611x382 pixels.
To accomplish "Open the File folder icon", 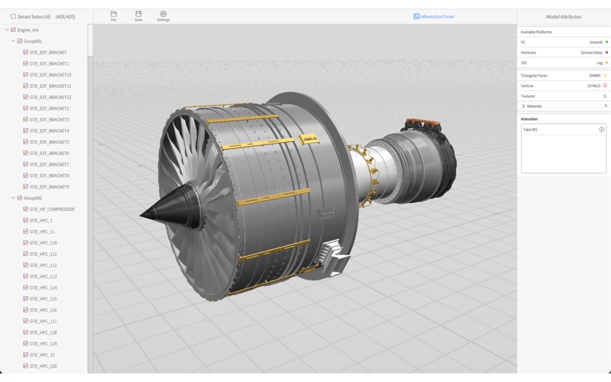I will tap(113, 14).
